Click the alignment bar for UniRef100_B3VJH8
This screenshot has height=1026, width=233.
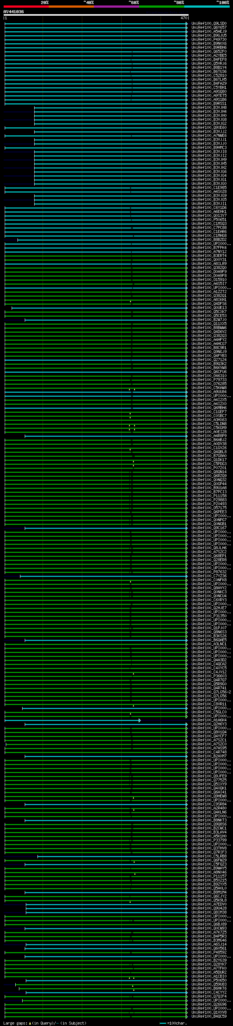click(111, 108)
